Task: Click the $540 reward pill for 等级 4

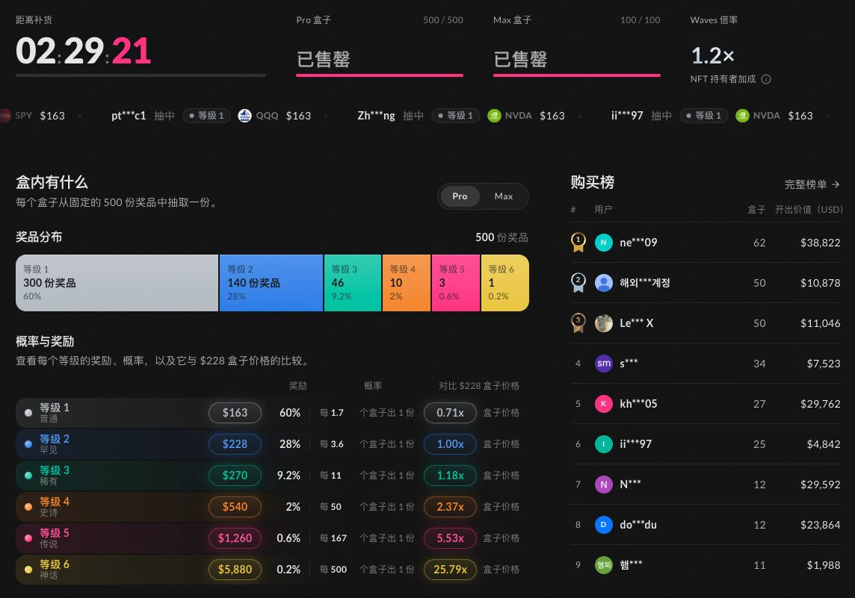Action: pyautogui.click(x=235, y=506)
